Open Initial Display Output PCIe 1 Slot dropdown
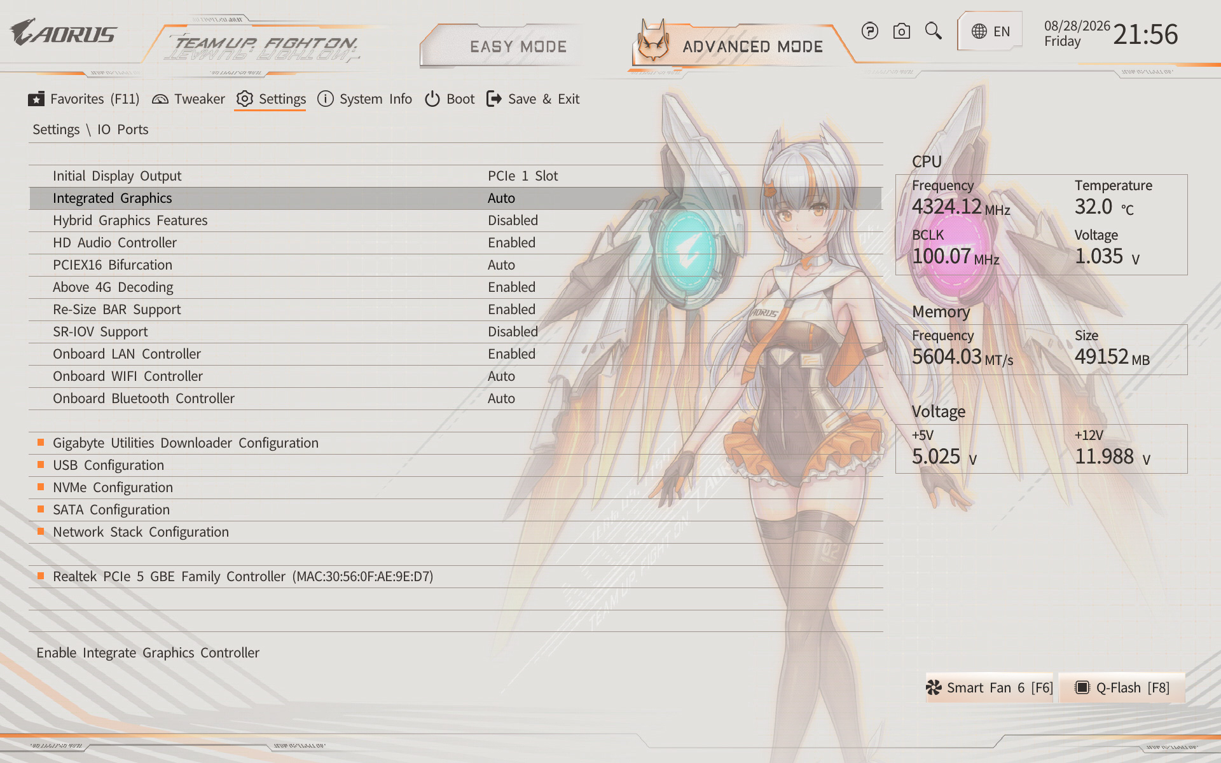This screenshot has height=763, width=1221. [x=523, y=176]
